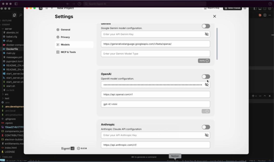Click the Gemini API key field
The image size is (274, 162).
[x=155, y=34]
